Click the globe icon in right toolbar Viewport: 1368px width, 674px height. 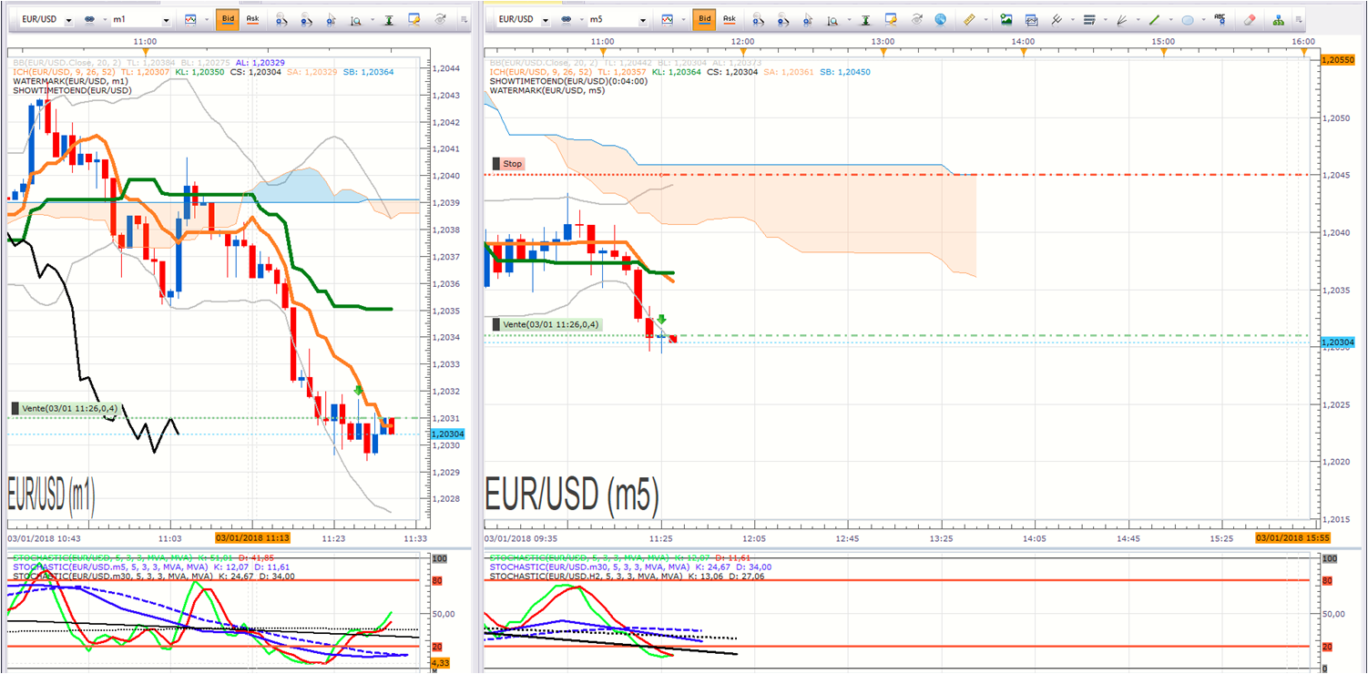940,19
